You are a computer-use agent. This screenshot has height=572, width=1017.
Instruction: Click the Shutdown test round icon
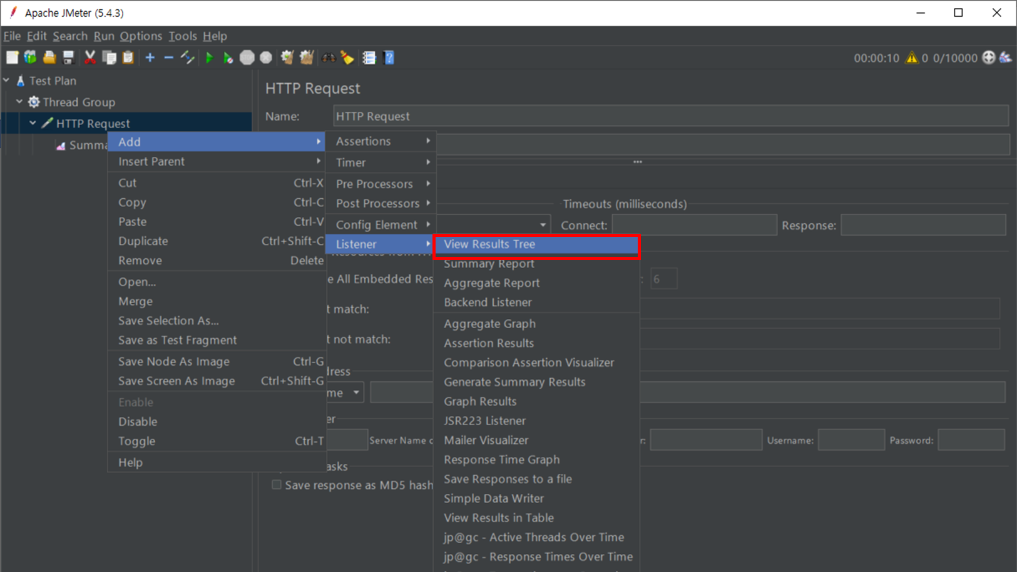[x=266, y=58]
